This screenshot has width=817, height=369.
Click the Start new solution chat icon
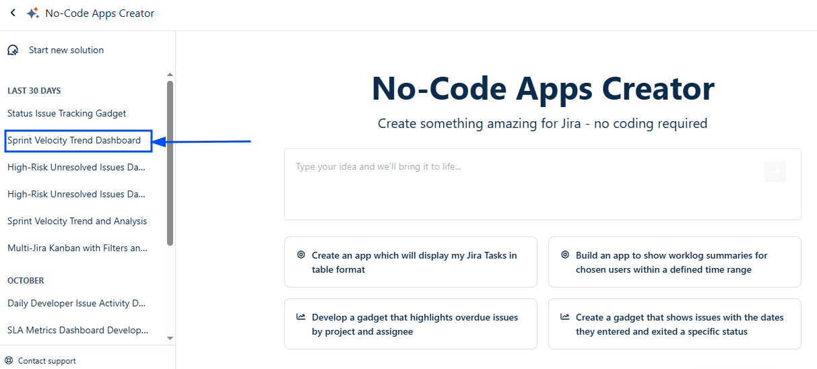click(x=13, y=51)
